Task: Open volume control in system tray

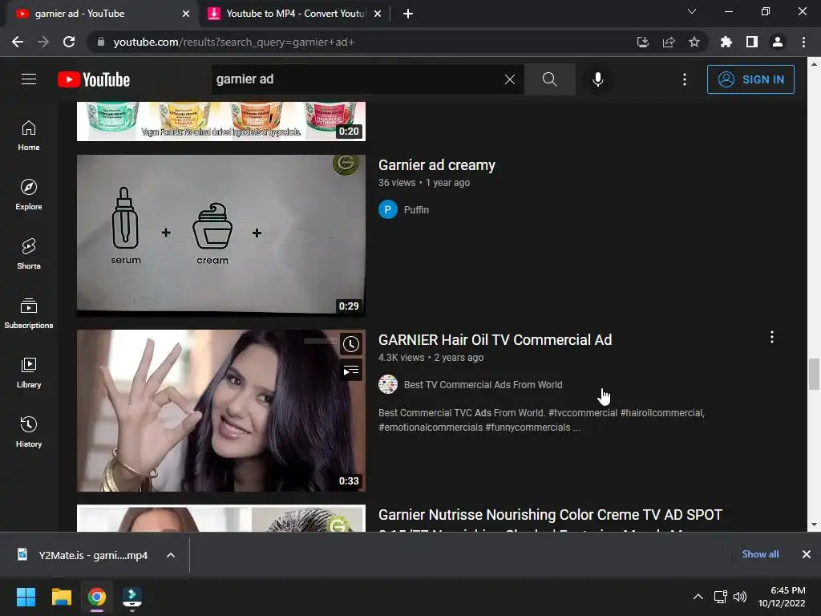Action: pos(740,597)
